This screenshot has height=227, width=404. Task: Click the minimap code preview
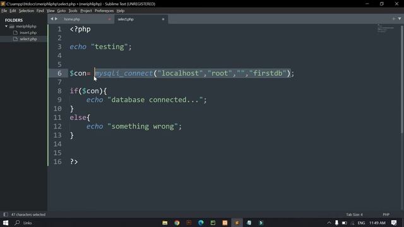click(x=386, y=28)
